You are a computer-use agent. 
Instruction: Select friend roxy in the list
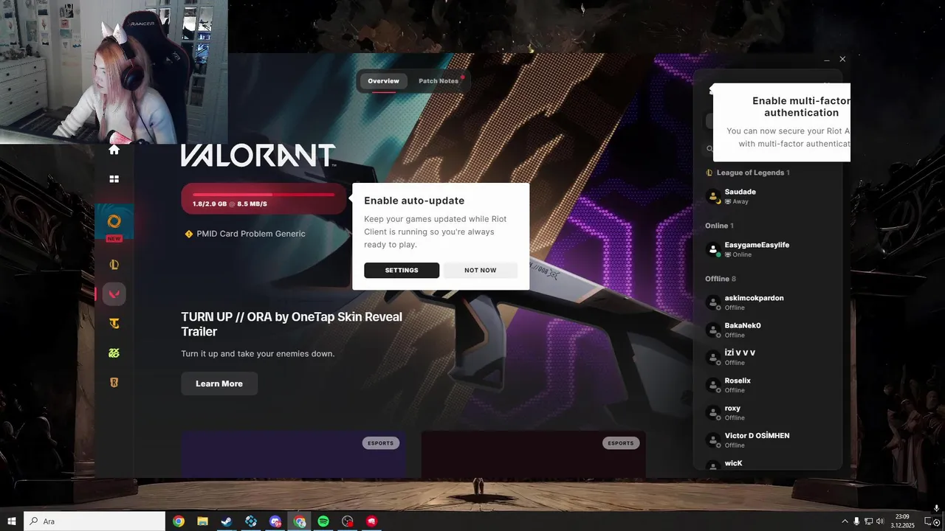(768, 412)
